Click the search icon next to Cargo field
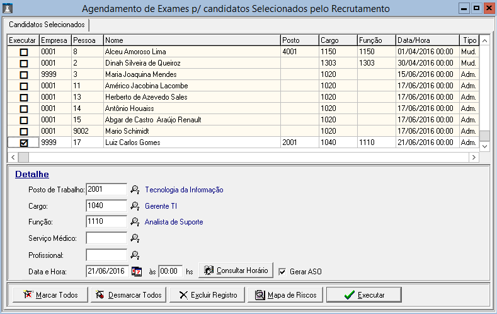This screenshot has height=314, width=497. [x=134, y=206]
